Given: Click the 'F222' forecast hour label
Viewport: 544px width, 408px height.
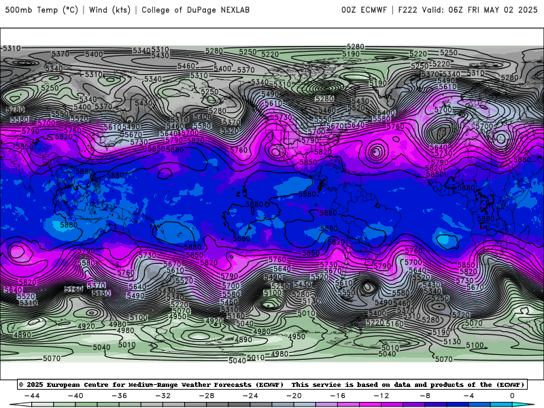Looking at the screenshot, I should [407, 10].
